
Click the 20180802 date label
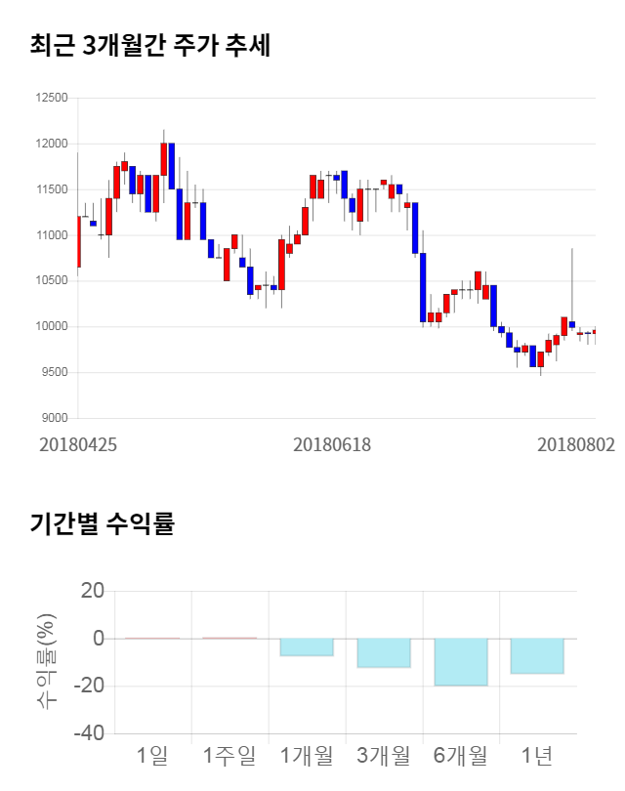[576, 444]
